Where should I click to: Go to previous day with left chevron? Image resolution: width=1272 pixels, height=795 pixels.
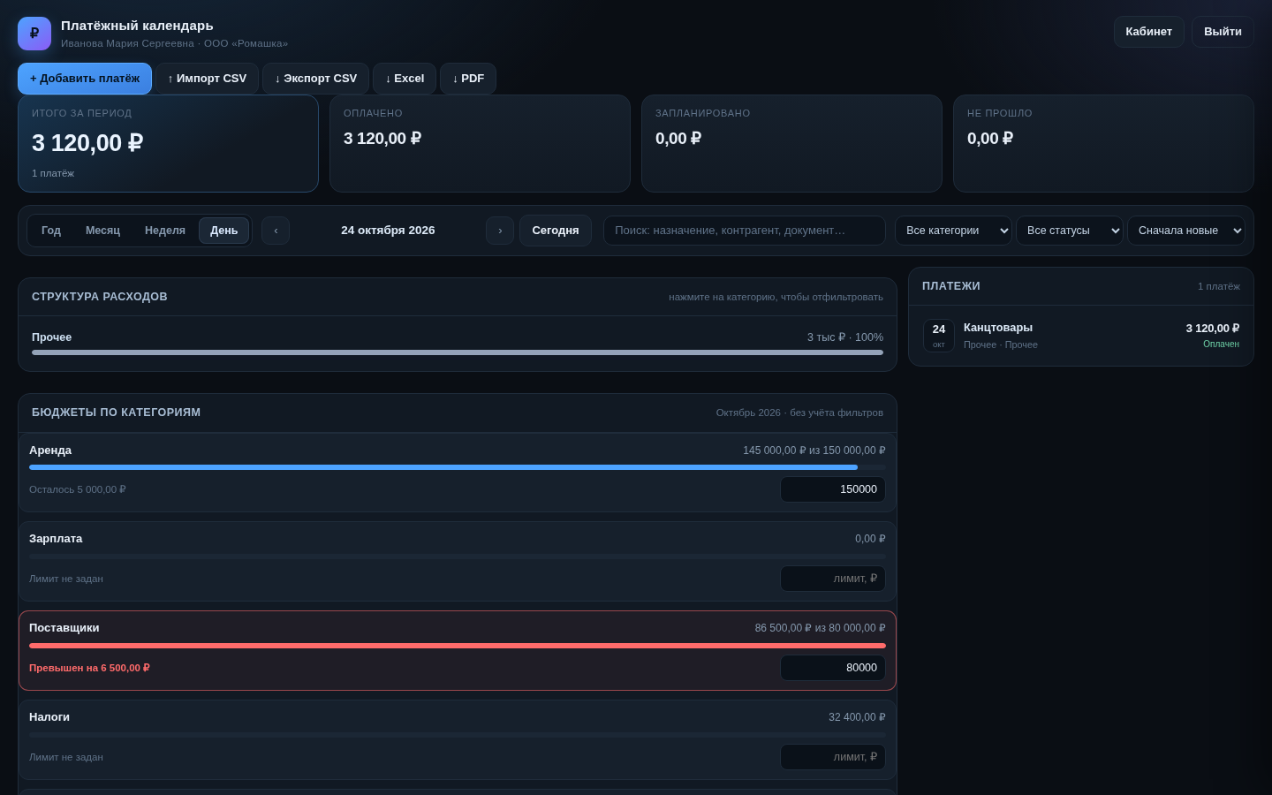276,231
